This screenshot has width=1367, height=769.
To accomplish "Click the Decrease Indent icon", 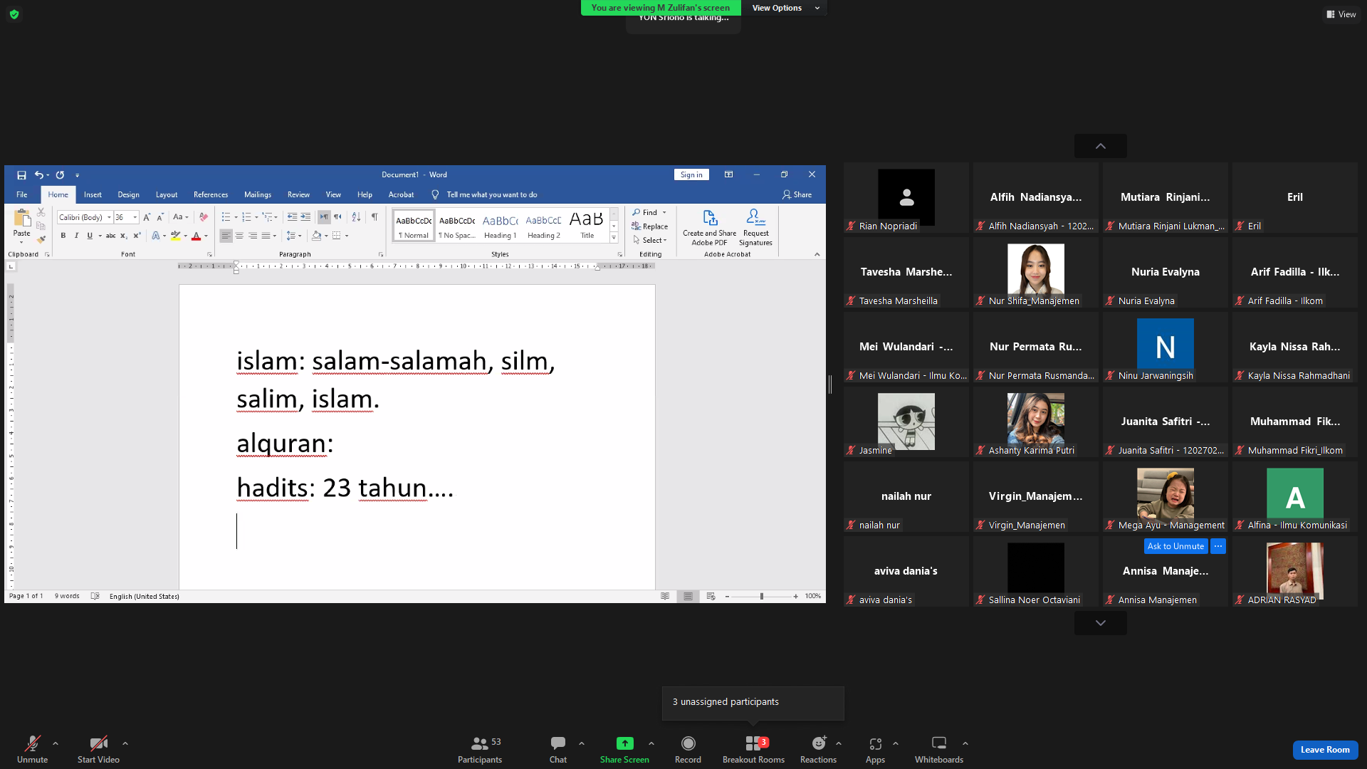I will click(x=292, y=217).
